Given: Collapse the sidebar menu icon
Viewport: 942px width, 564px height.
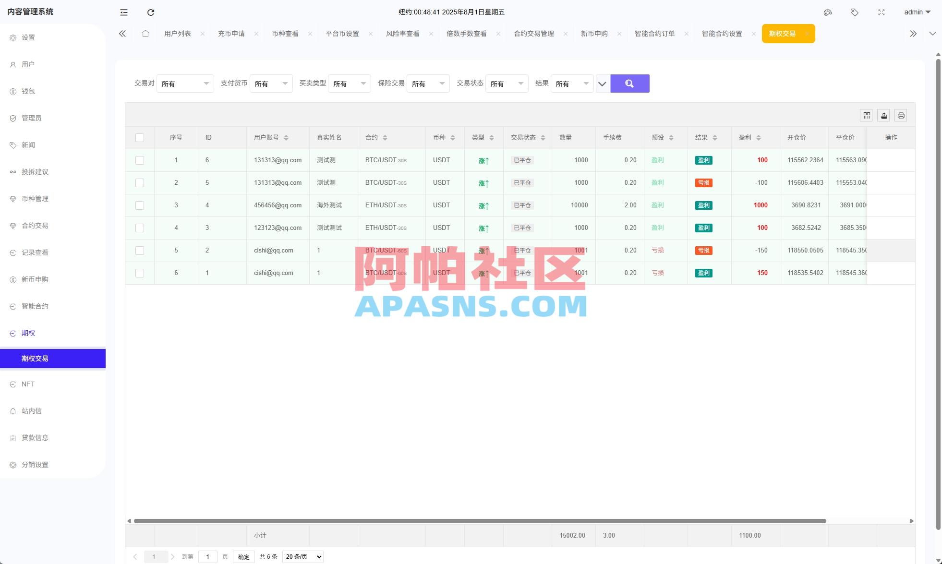Looking at the screenshot, I should point(124,12).
